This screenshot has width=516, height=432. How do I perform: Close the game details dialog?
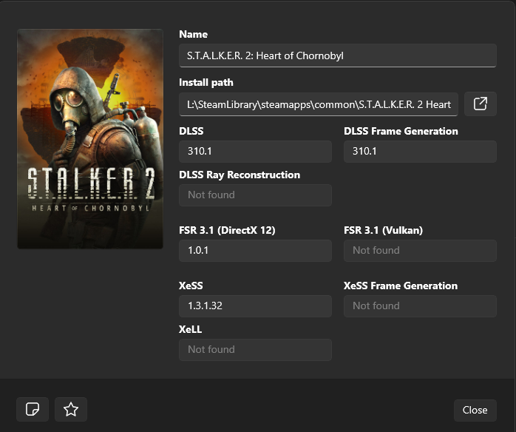[x=475, y=410]
